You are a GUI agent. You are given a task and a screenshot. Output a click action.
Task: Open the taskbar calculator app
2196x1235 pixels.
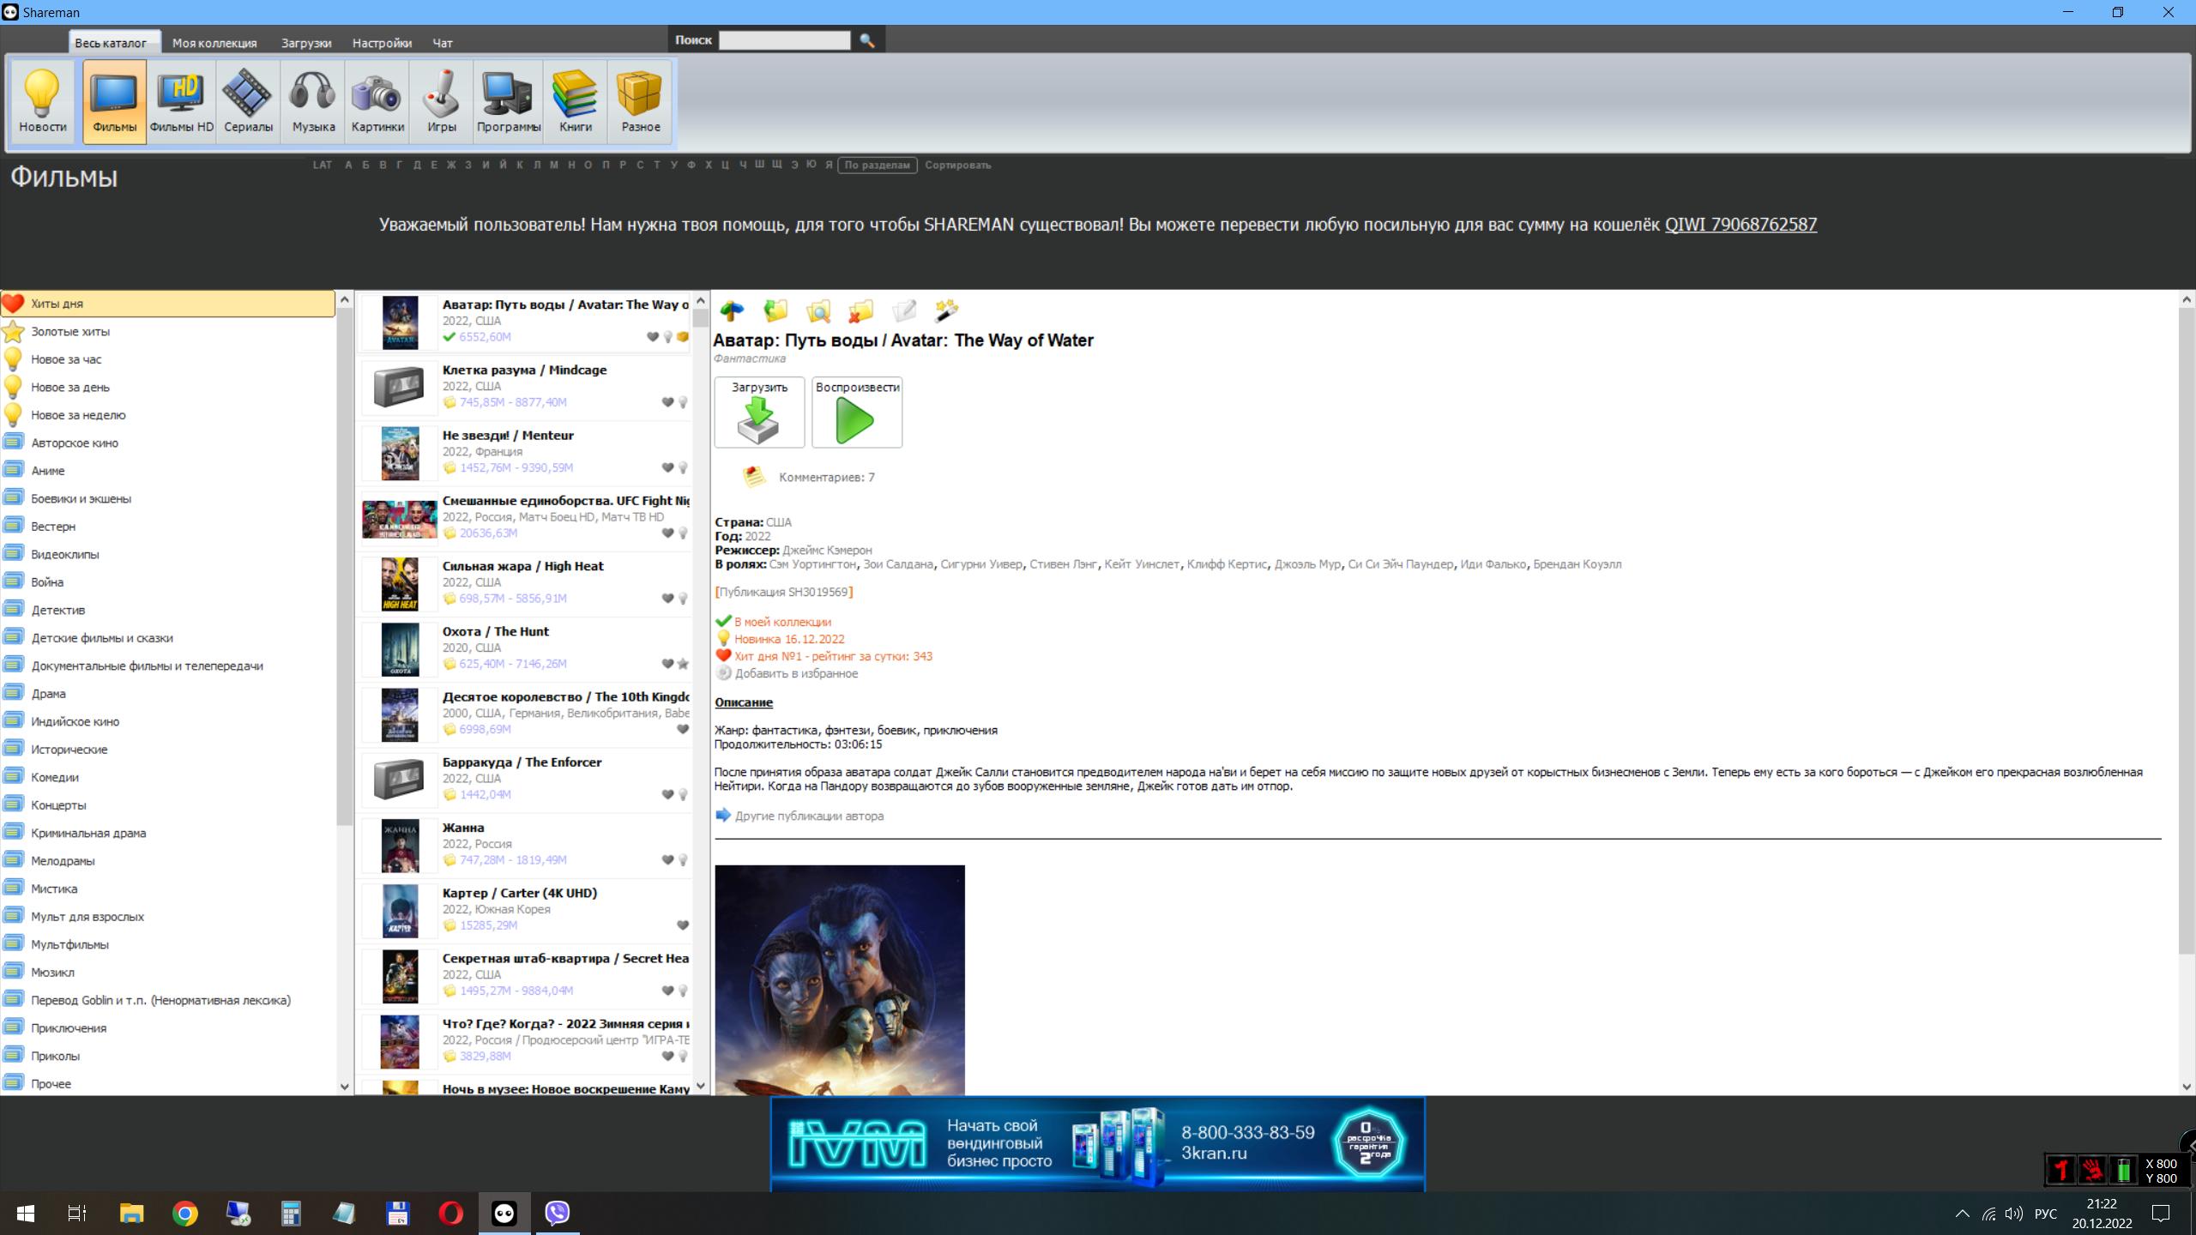coord(291,1213)
